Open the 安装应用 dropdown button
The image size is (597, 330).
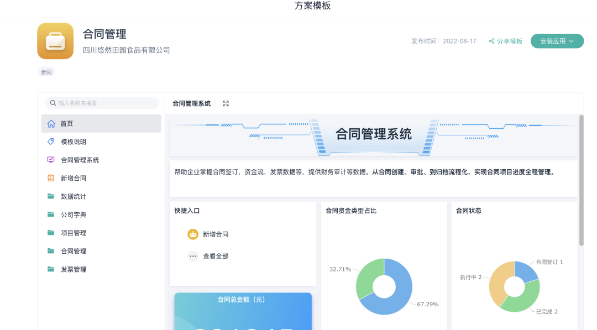tap(557, 41)
